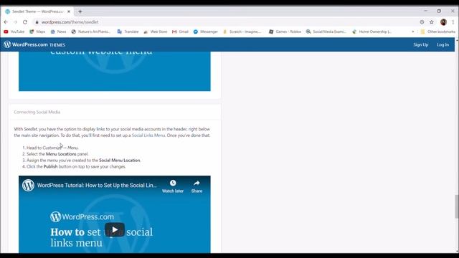Click the 'Menu Locations' bold text

click(x=61, y=154)
